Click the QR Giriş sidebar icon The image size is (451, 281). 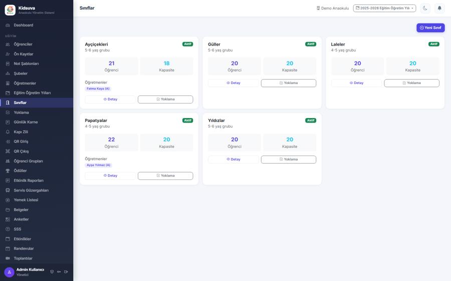pos(8,141)
